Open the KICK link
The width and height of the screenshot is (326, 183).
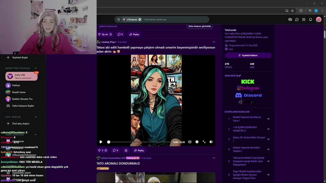248,82
